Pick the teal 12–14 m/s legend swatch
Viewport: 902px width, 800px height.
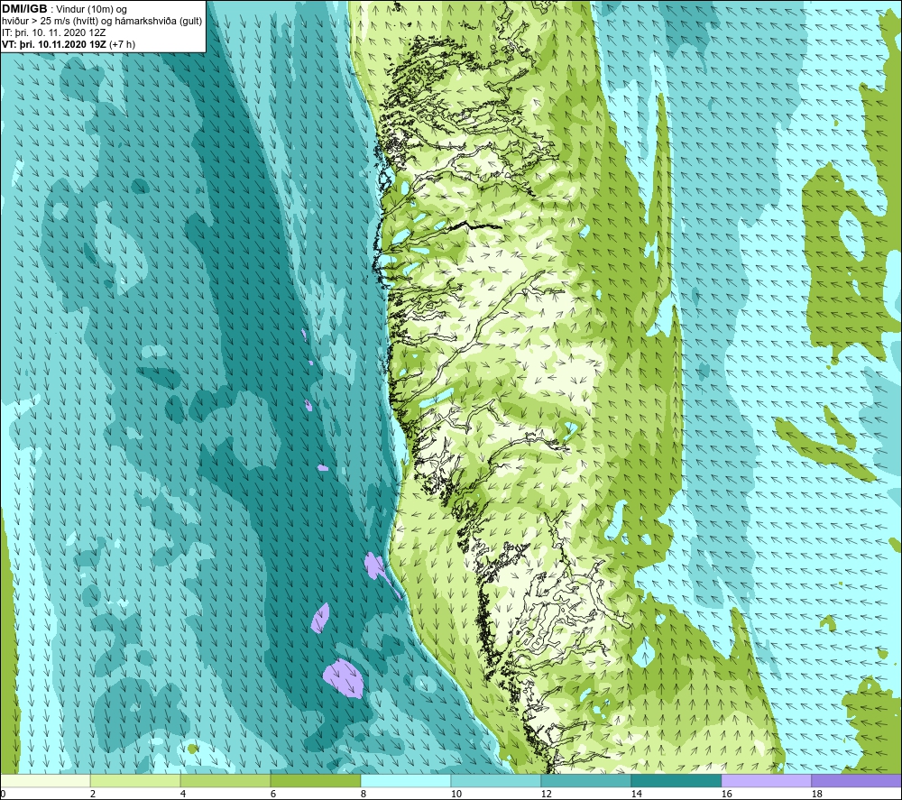point(585,781)
